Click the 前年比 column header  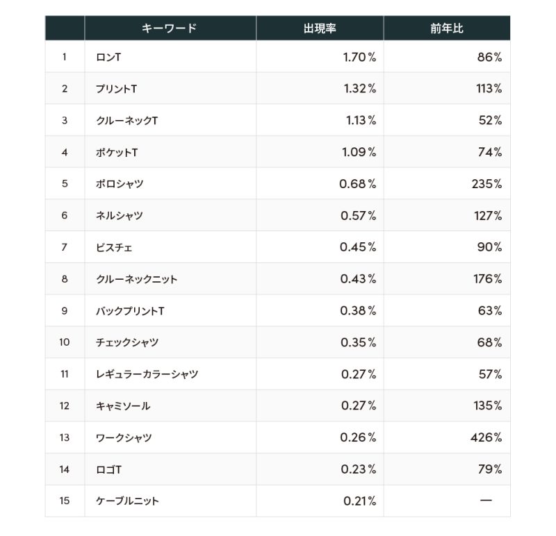click(446, 28)
